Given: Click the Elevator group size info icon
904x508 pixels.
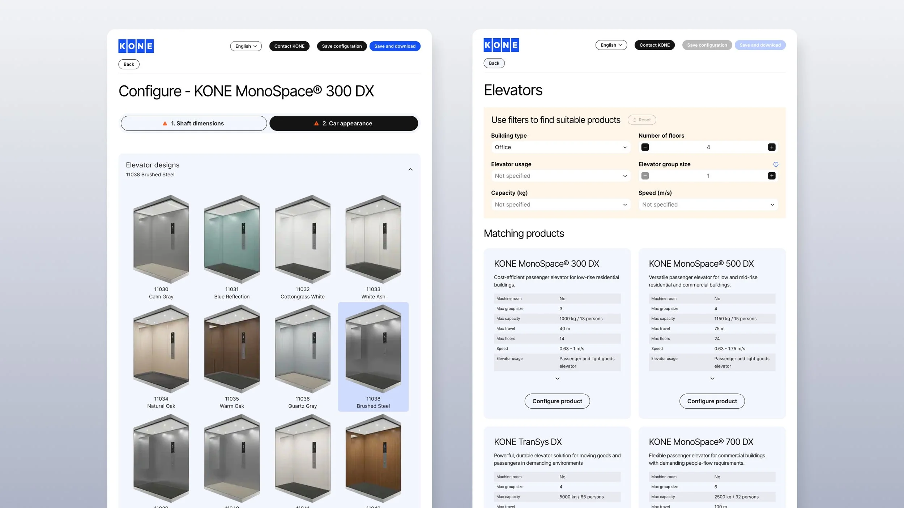Looking at the screenshot, I should click(775, 164).
